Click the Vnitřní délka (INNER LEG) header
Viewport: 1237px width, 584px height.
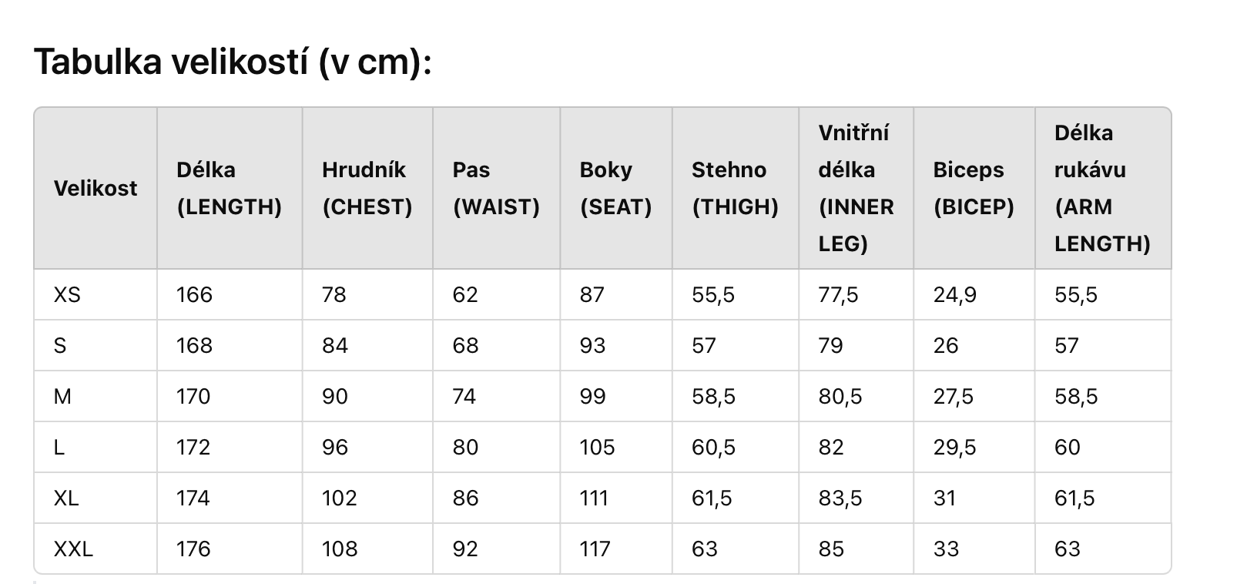pos(856,188)
